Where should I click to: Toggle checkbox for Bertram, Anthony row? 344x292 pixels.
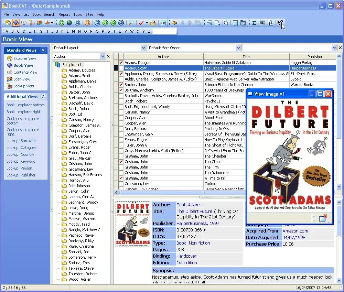121,90
